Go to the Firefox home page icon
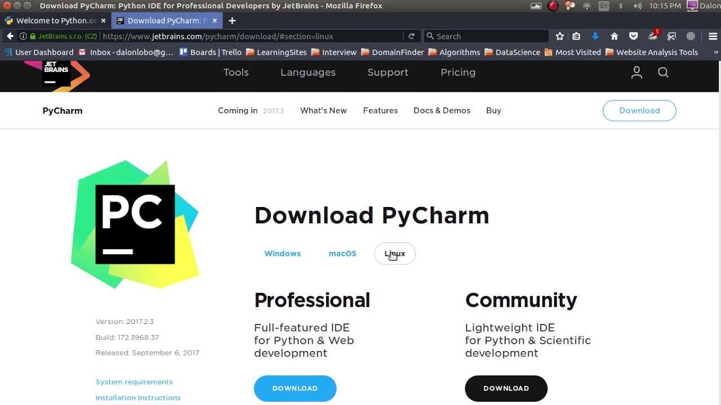 click(x=615, y=36)
